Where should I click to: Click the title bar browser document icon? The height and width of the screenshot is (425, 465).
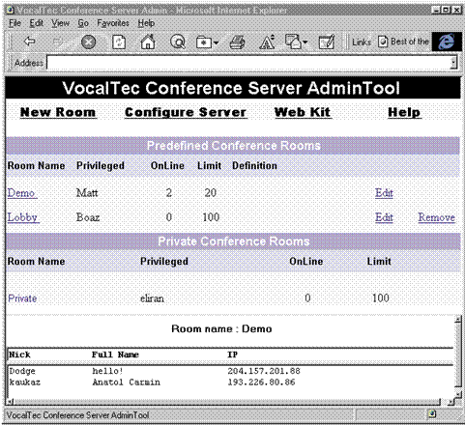coord(11,10)
